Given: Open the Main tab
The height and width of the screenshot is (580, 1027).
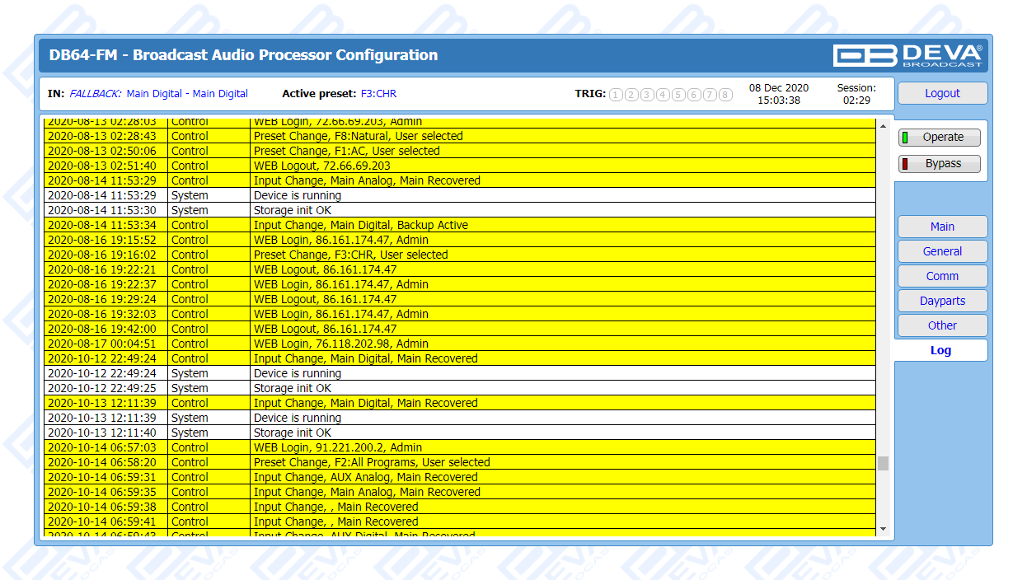Looking at the screenshot, I should [941, 227].
